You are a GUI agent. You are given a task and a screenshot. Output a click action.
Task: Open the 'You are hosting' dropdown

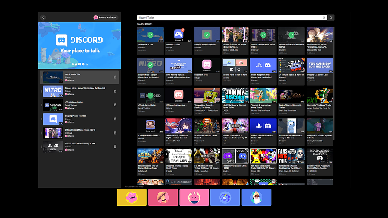click(x=105, y=18)
